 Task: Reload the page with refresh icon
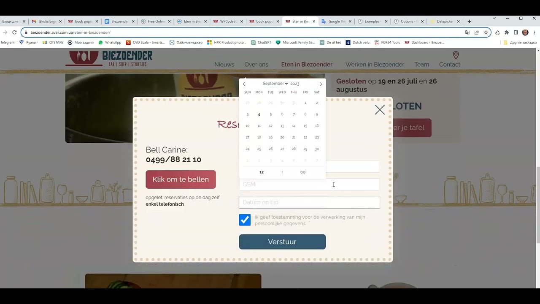pyautogui.click(x=14, y=33)
